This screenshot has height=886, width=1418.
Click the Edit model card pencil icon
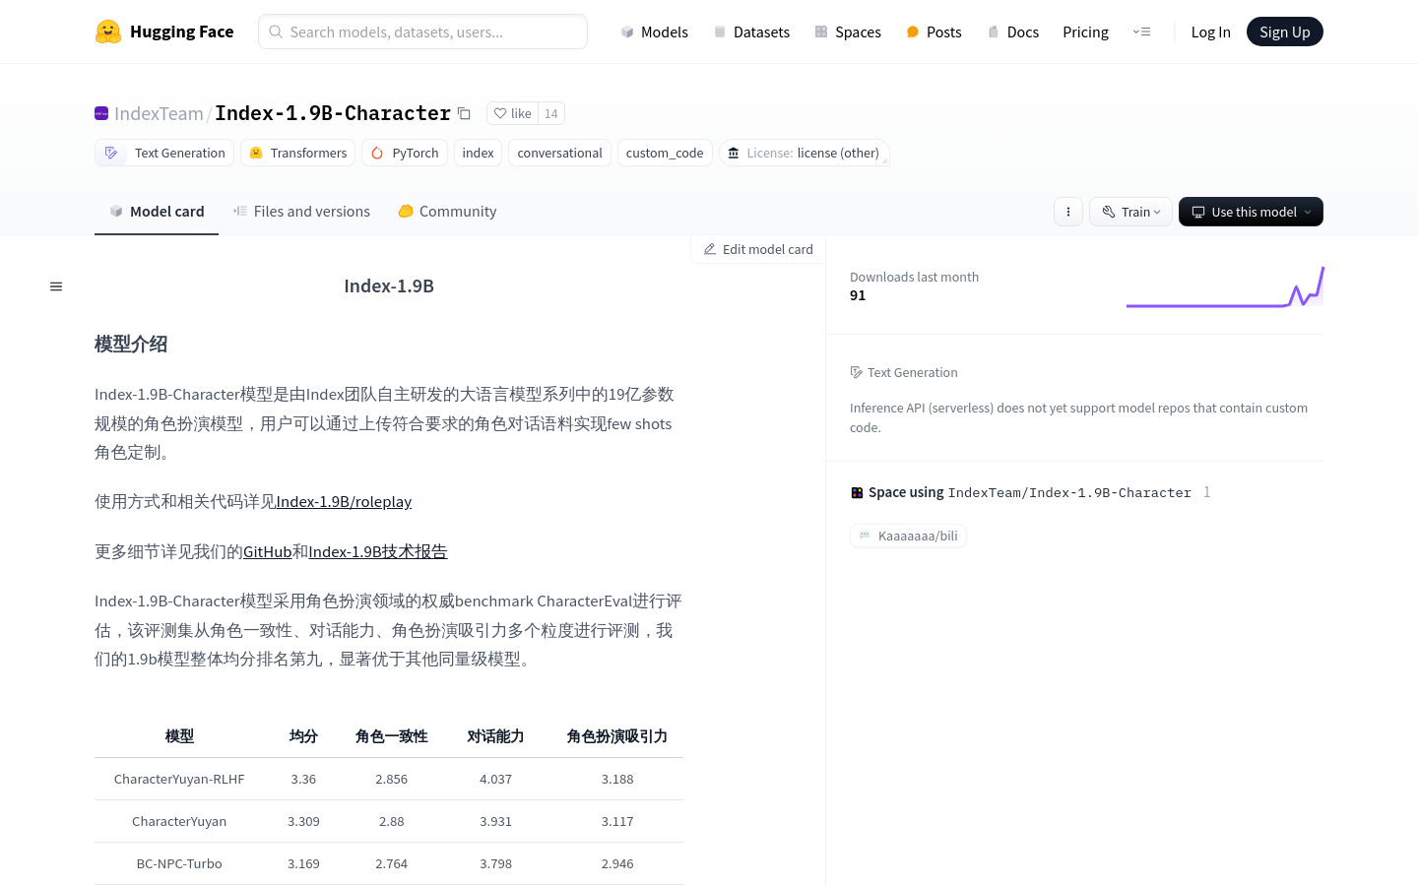tap(710, 250)
